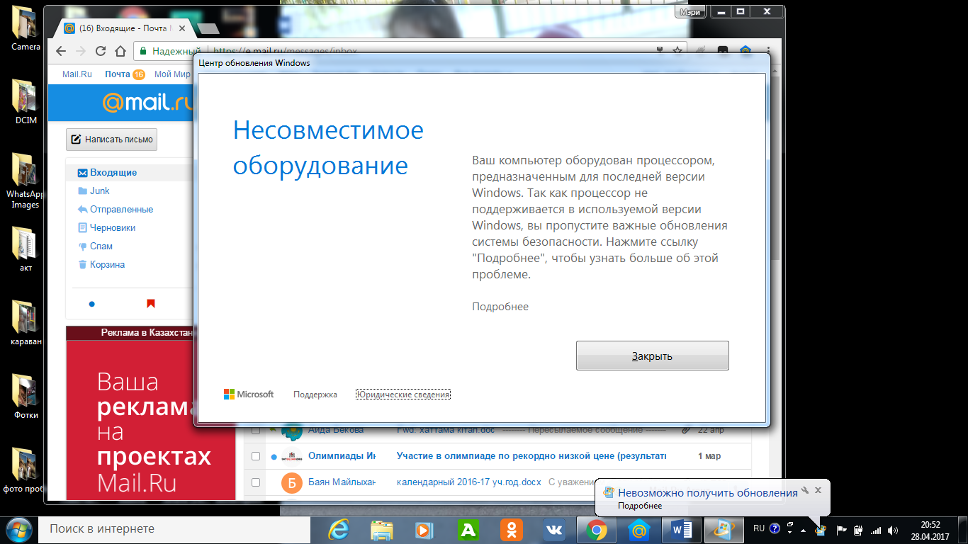Select the DCIM desktop folder
968x544 pixels.
(x=26, y=101)
